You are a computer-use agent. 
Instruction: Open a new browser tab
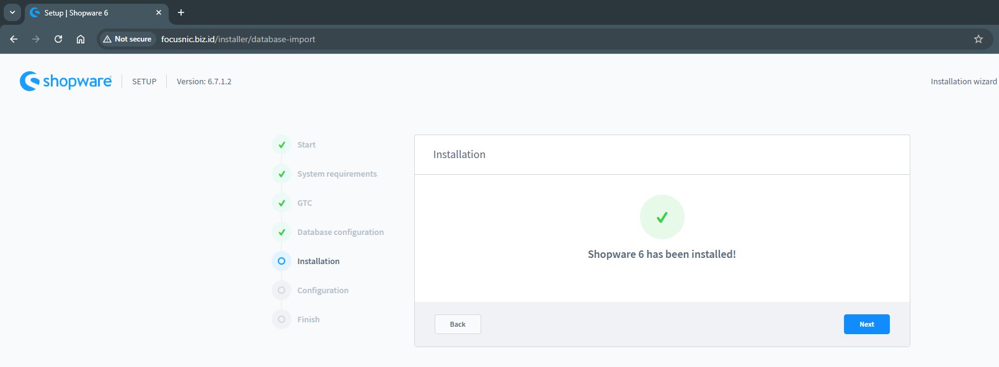181,12
